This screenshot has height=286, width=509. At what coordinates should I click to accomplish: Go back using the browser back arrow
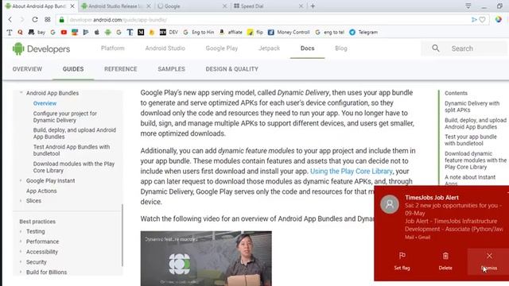click(10, 19)
